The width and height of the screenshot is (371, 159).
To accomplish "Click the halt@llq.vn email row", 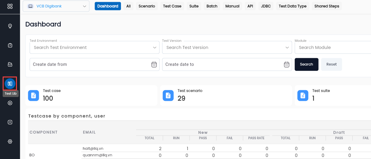I will click(x=93, y=148).
